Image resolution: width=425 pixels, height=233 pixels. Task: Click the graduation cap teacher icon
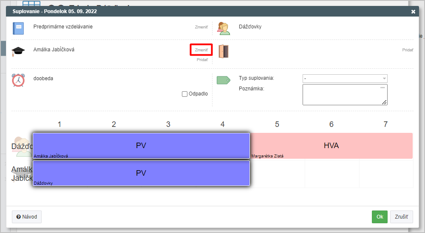[18, 51]
